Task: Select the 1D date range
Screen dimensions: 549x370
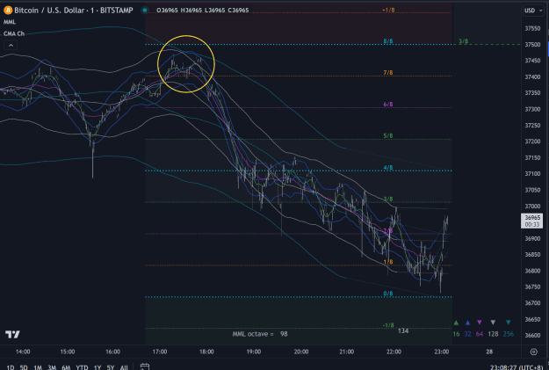Action: pyautogui.click(x=11, y=367)
